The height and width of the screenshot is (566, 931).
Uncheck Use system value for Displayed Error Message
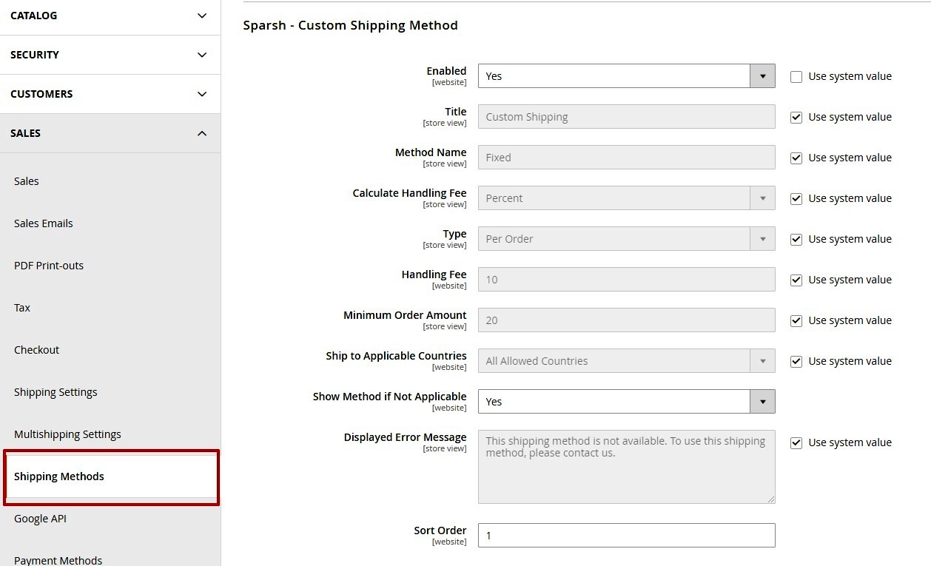coord(796,442)
